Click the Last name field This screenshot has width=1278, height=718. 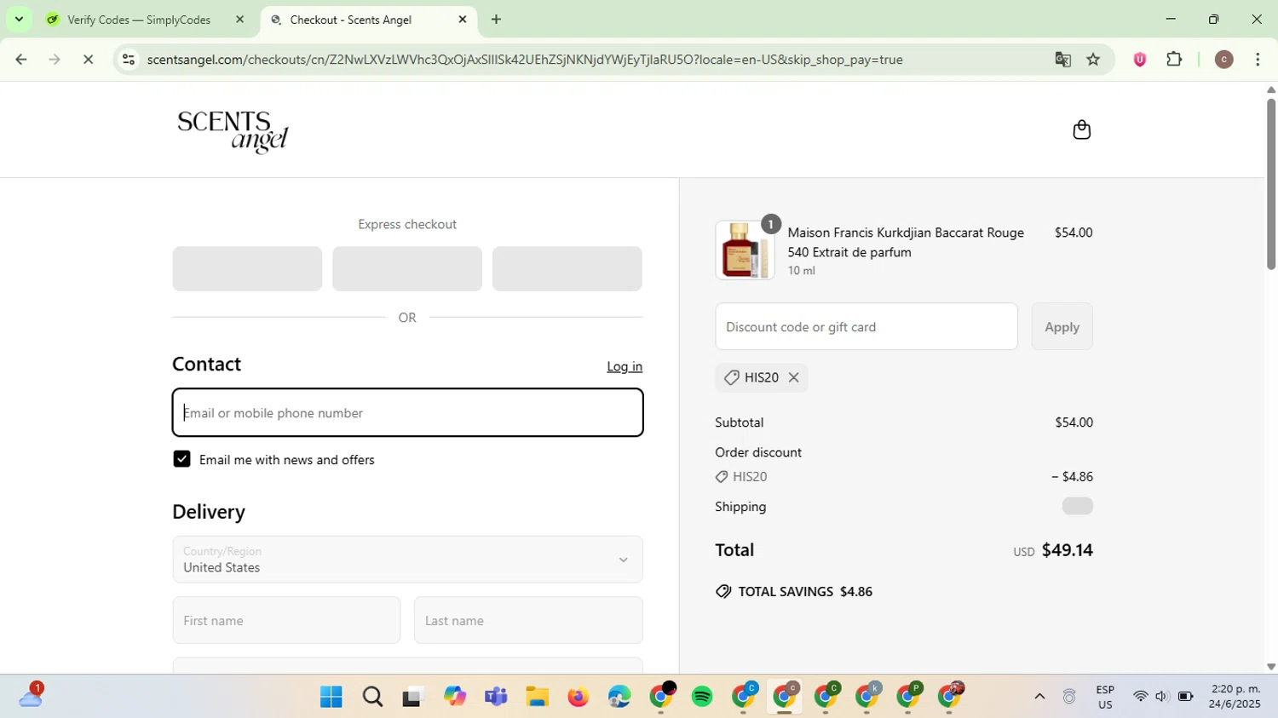pyautogui.click(x=528, y=620)
